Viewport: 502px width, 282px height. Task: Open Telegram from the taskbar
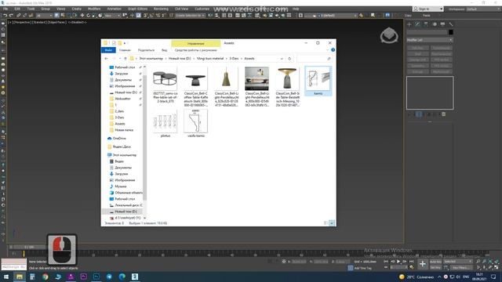[x=109, y=277]
